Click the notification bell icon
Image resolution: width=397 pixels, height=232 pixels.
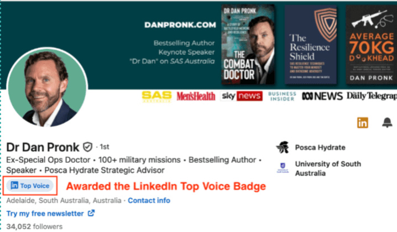(387, 123)
